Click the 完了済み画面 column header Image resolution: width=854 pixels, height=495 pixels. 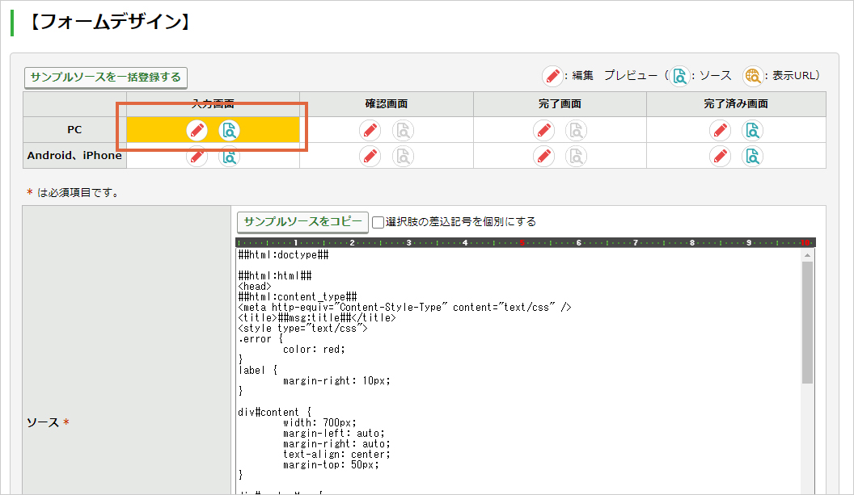[736, 104]
